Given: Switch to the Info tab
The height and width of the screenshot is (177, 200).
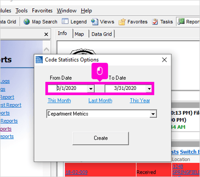Looking at the screenshot, I should click(x=62, y=33).
